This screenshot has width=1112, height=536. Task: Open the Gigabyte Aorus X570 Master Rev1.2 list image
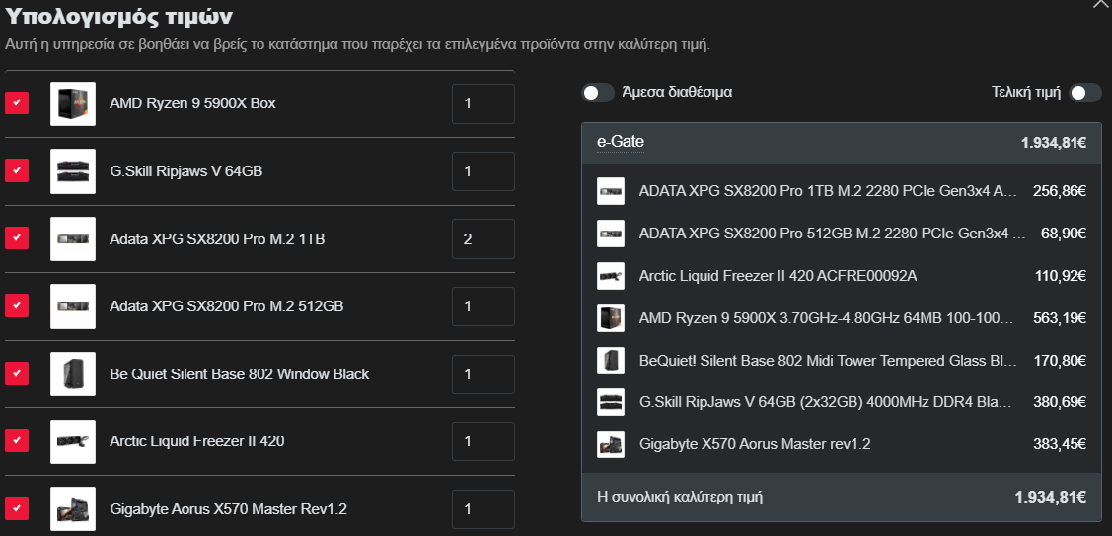click(73, 508)
